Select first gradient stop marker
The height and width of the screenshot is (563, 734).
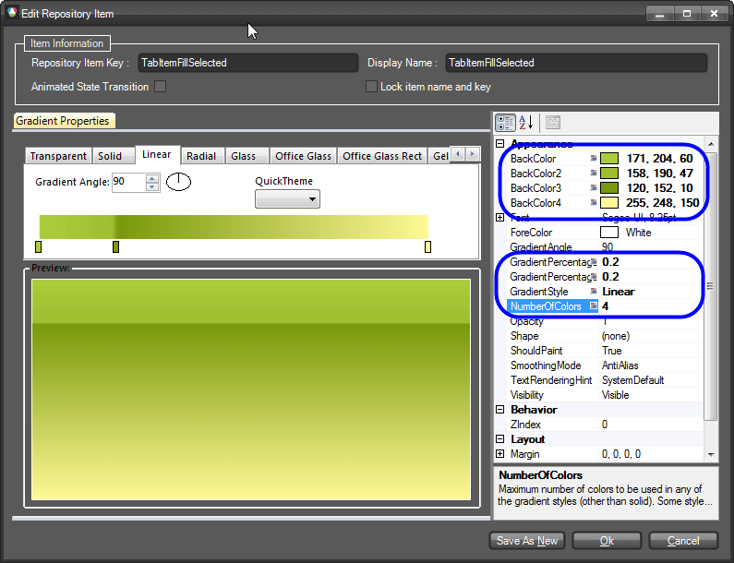point(39,246)
